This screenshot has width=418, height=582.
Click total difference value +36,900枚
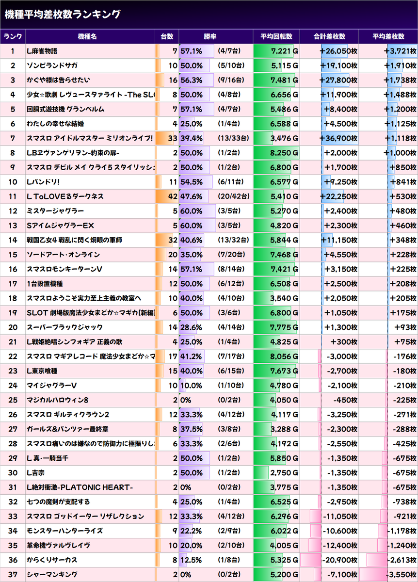(338, 138)
